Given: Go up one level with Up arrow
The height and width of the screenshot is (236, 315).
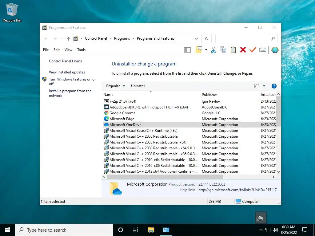Looking at the screenshot, I should click(x=69, y=38).
